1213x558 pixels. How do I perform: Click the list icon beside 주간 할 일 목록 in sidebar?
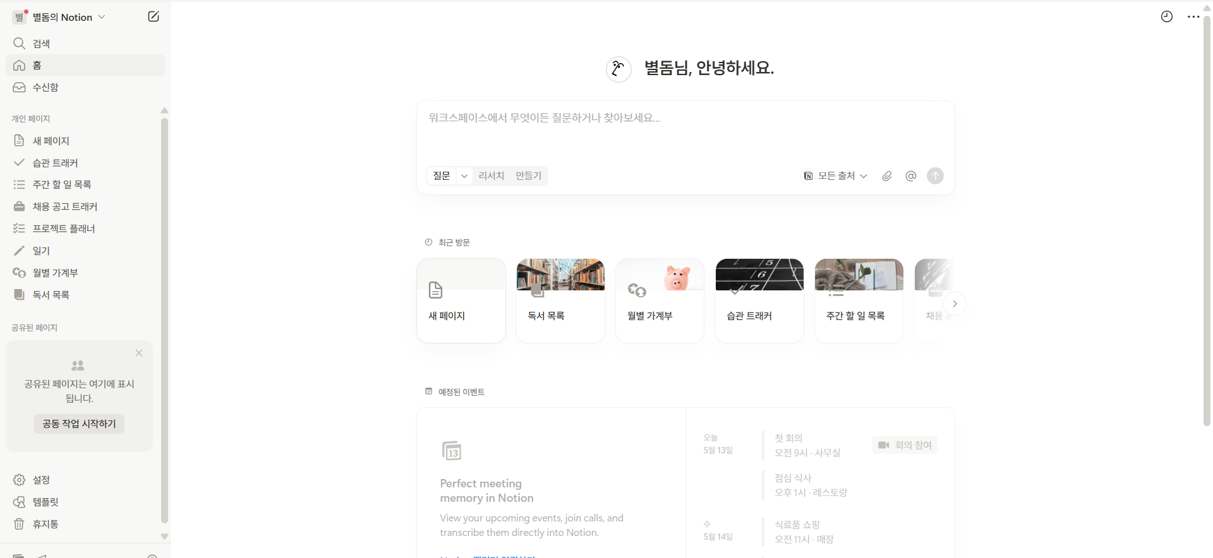pyautogui.click(x=19, y=184)
